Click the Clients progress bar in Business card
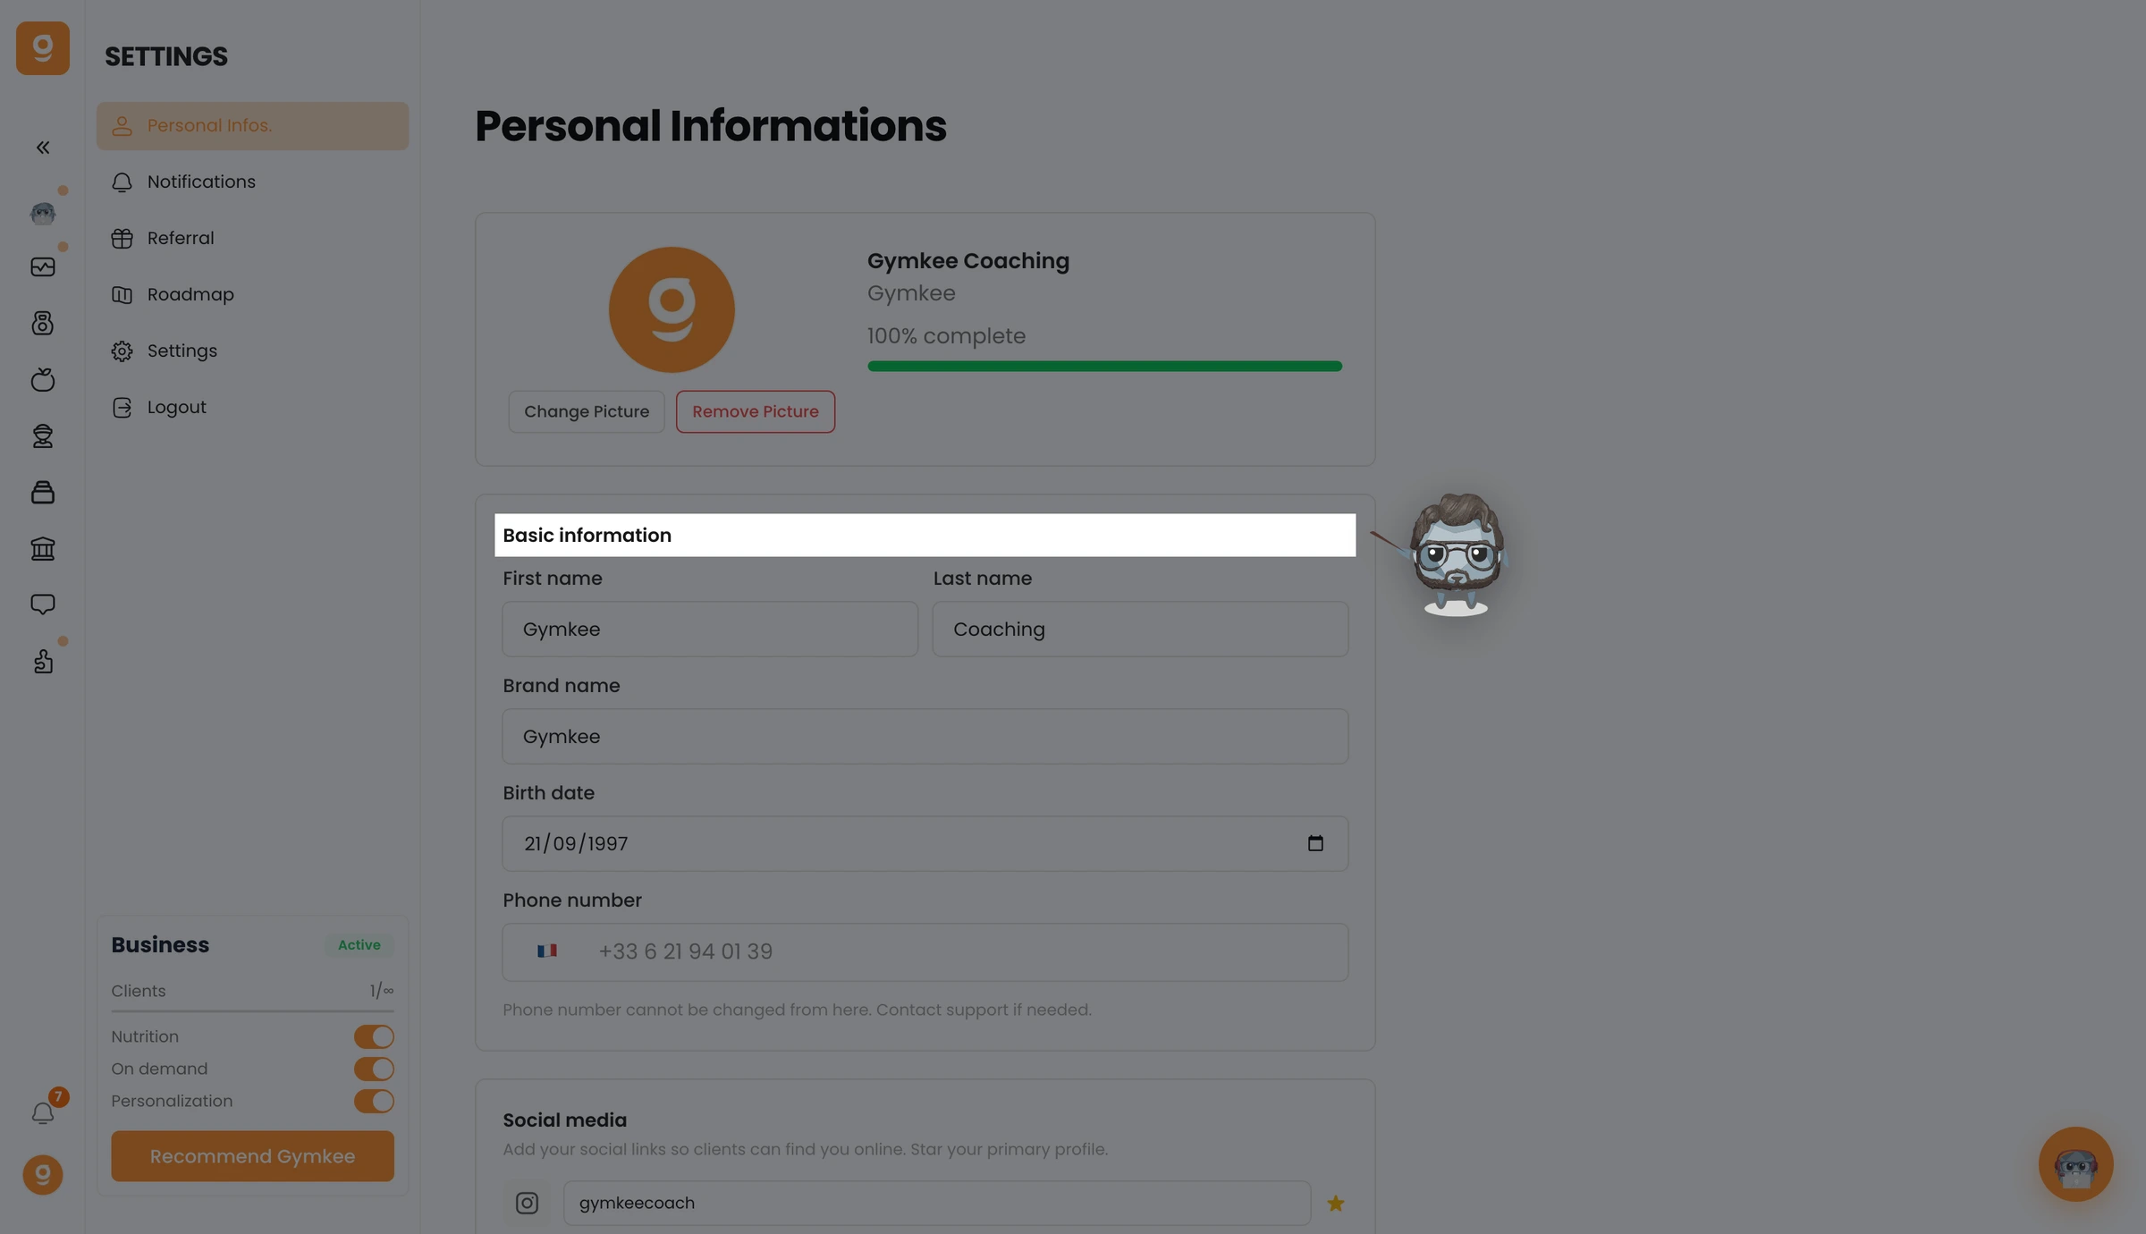 click(x=253, y=1011)
